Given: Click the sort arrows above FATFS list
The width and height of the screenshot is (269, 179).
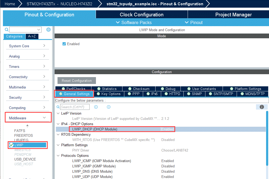Looking at the screenshot, I should pyautogui.click(x=28, y=126).
